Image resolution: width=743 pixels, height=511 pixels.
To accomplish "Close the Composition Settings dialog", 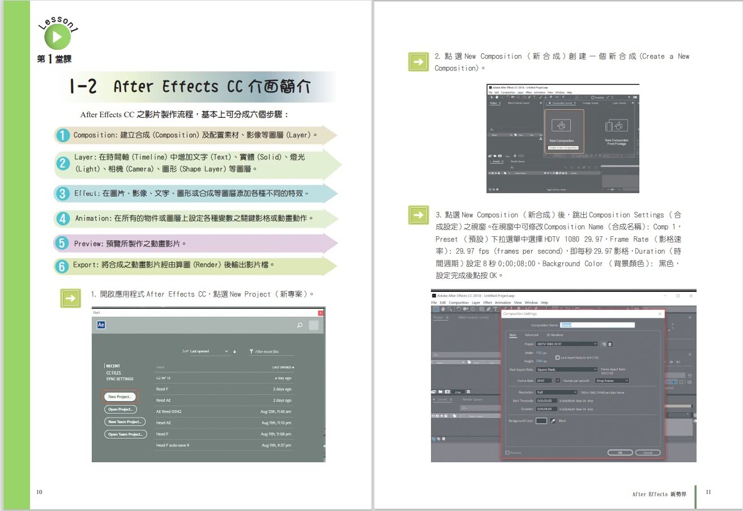I will pyautogui.click(x=660, y=314).
